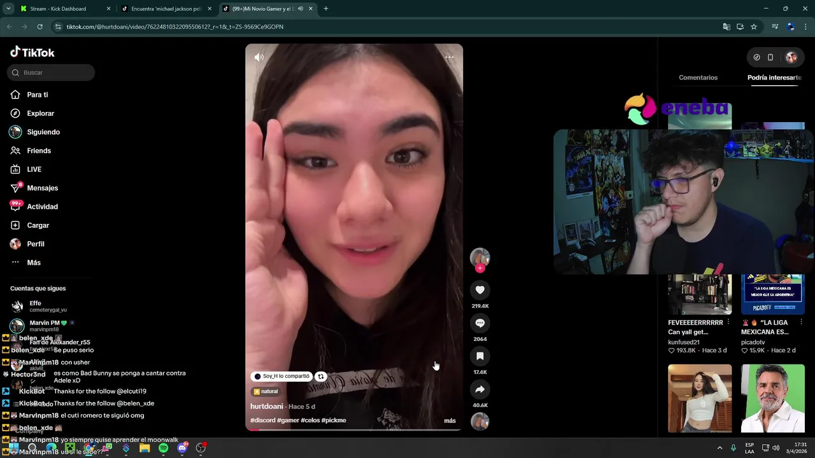Seek on the video progress bar
Image resolution: width=815 pixels, height=458 pixels.
coord(354,430)
